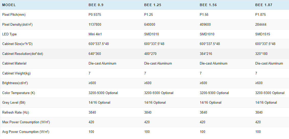Click the Refresh Rate (Hz) row label
Viewport: 289px width, 139px height.
[15, 112]
